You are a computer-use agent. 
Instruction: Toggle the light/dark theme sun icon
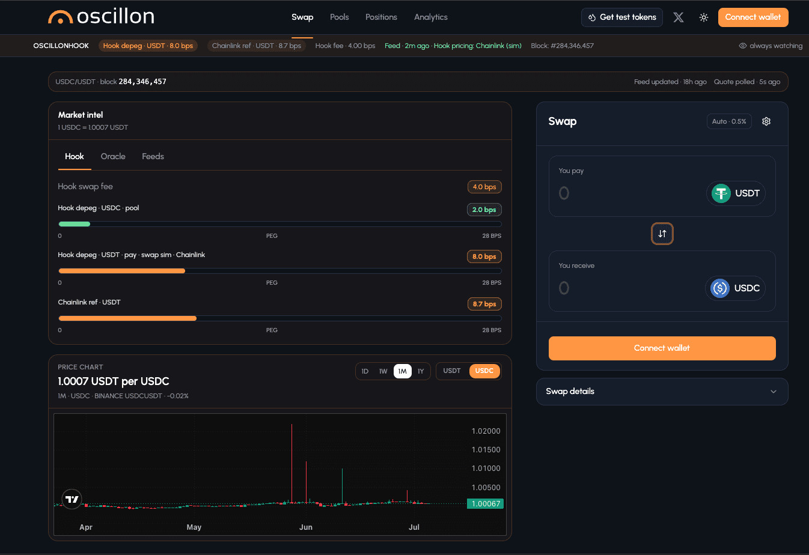point(704,17)
